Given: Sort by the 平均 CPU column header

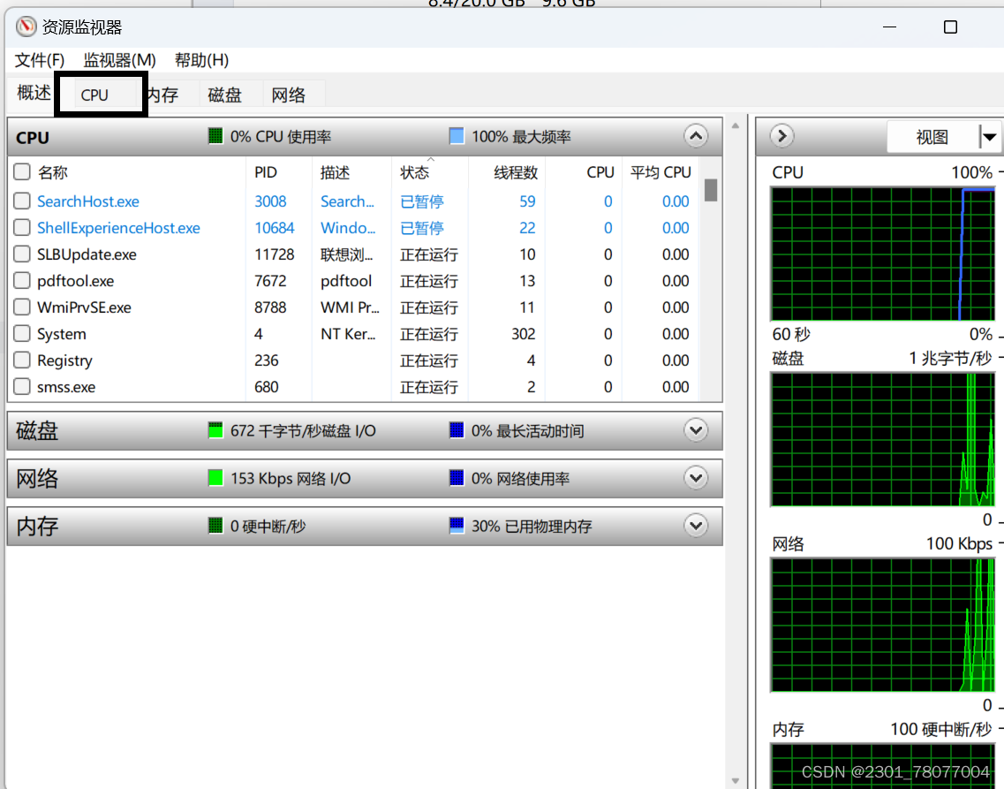Looking at the screenshot, I should 661,171.
